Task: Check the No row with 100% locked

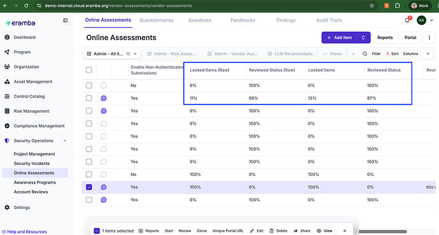Action: 88,174
